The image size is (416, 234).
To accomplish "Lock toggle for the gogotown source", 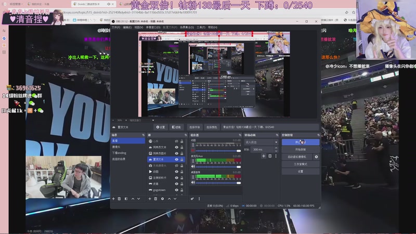I will [181, 190].
